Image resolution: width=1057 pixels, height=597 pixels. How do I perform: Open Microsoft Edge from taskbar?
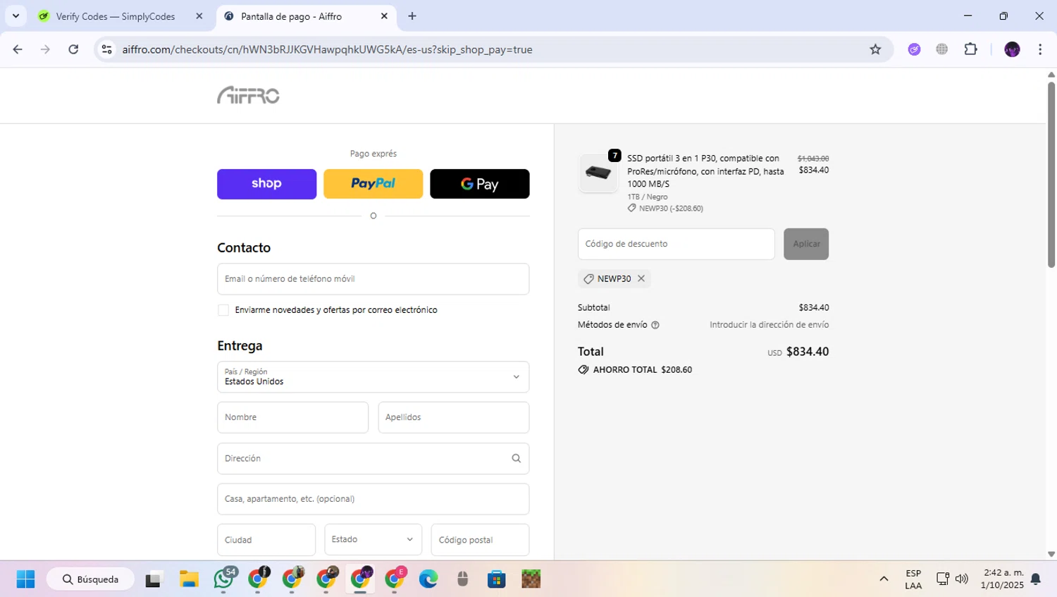pos(428,579)
